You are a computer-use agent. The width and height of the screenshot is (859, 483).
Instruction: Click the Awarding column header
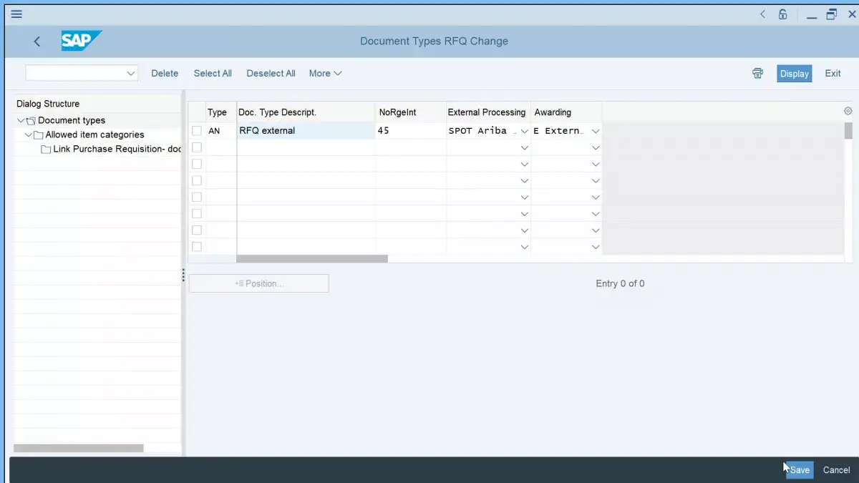553,112
